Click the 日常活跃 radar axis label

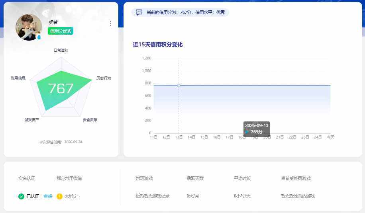pos(61,50)
